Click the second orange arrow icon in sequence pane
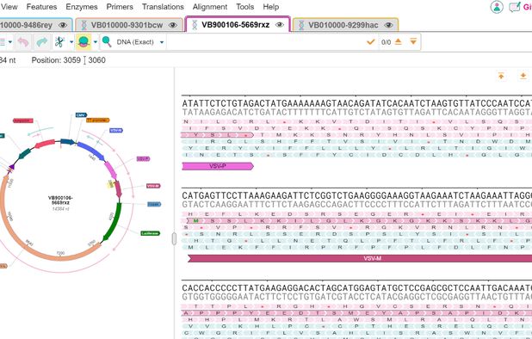Viewport: 532px width, 339px height. click(523, 76)
